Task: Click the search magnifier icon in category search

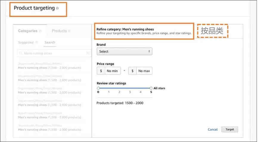Action: coord(21,53)
